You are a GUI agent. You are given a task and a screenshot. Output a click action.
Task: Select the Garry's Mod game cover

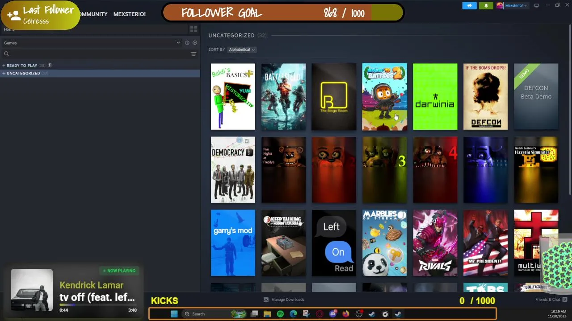(233, 243)
